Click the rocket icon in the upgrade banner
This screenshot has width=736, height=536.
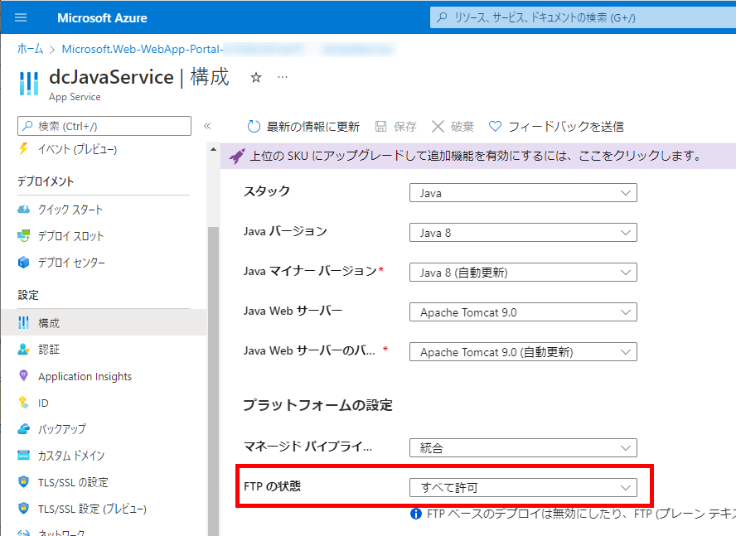236,156
